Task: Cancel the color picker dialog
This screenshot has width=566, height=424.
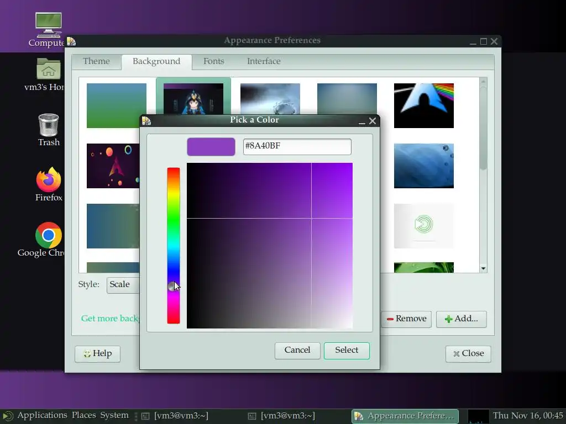Action: click(297, 351)
